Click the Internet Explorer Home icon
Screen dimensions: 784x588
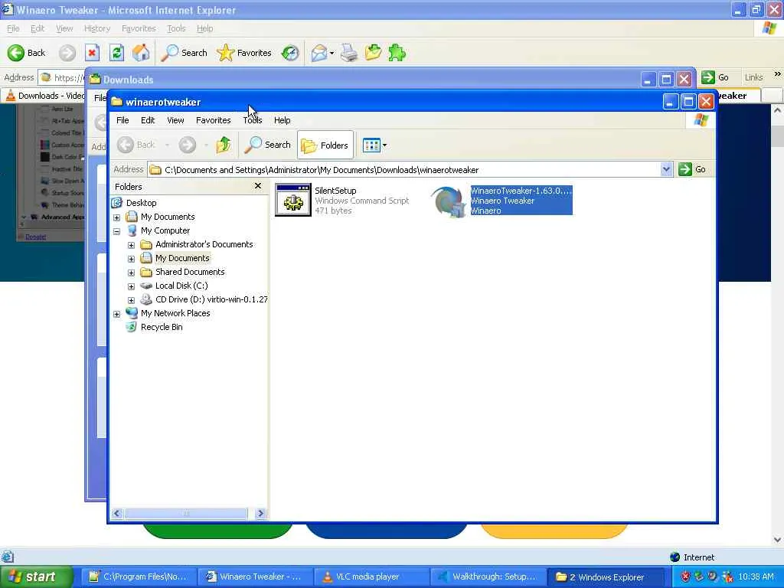[141, 53]
